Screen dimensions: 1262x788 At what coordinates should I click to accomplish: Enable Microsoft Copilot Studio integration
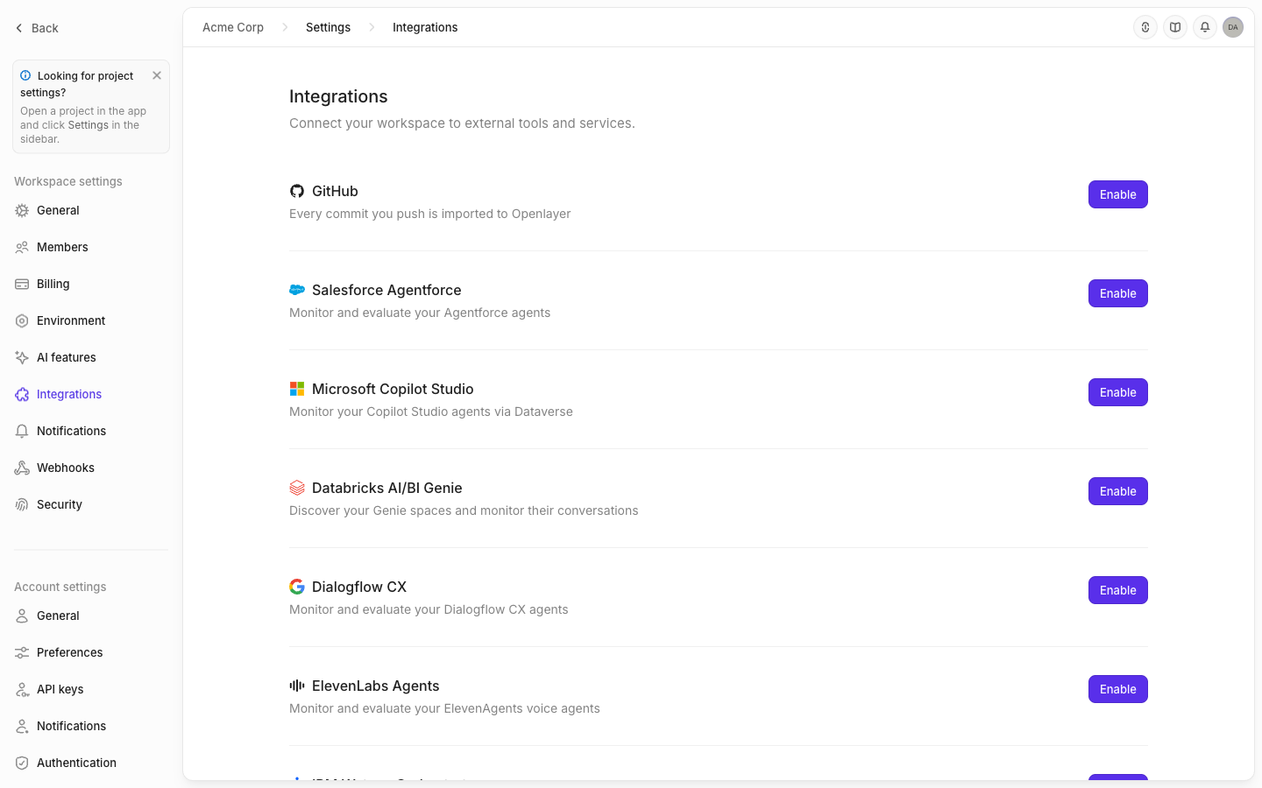click(1118, 392)
